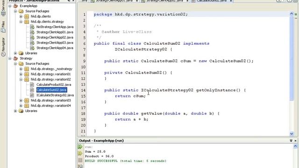Click '@author Live-eClass' comment line
Screen dimensions: 299x168
tap(127, 32)
